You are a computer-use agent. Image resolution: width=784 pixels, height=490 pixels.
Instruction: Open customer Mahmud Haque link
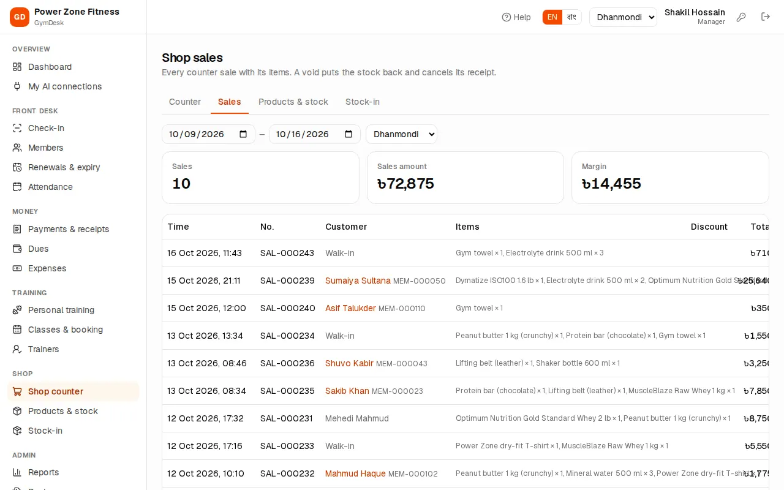point(355,473)
